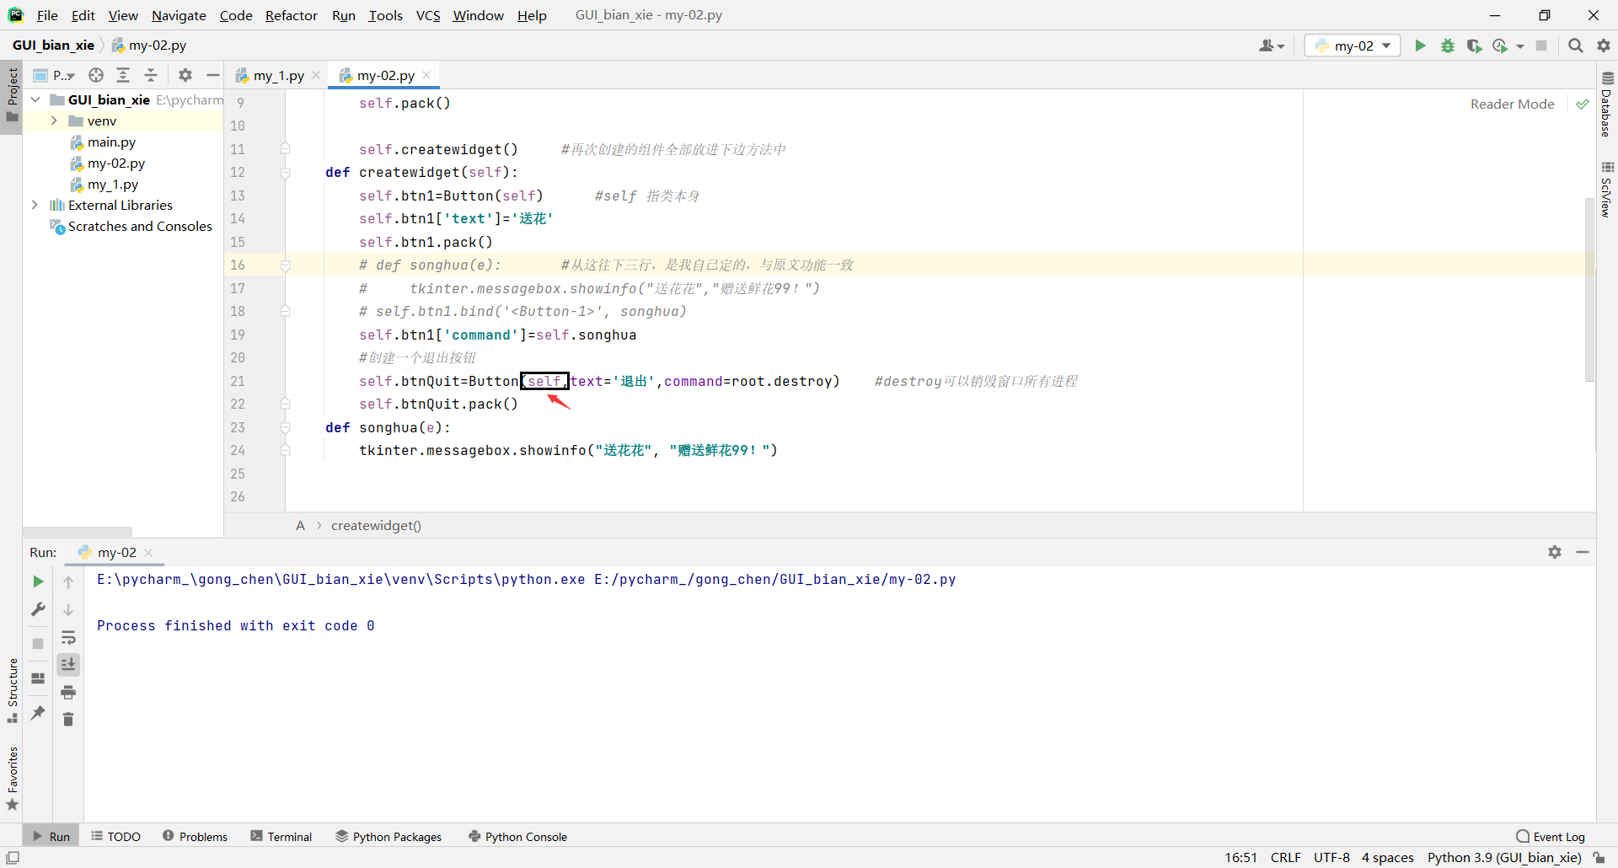The image size is (1618, 868).
Task: Open the user account icon menu
Action: tap(1272, 46)
